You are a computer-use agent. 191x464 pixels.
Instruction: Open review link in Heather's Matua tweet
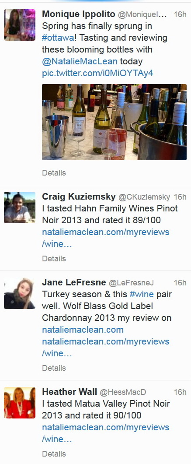[106, 433]
